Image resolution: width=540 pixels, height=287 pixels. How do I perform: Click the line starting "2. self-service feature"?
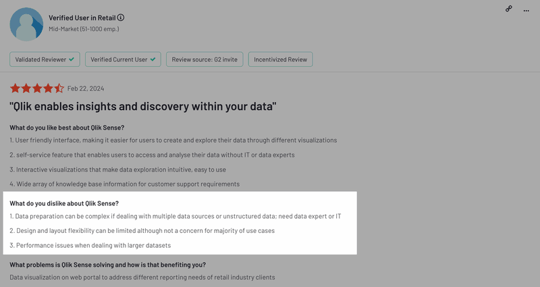tap(152, 155)
